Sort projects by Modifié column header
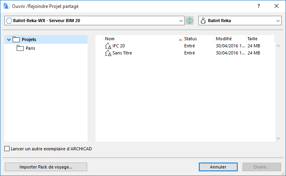 [230, 39]
